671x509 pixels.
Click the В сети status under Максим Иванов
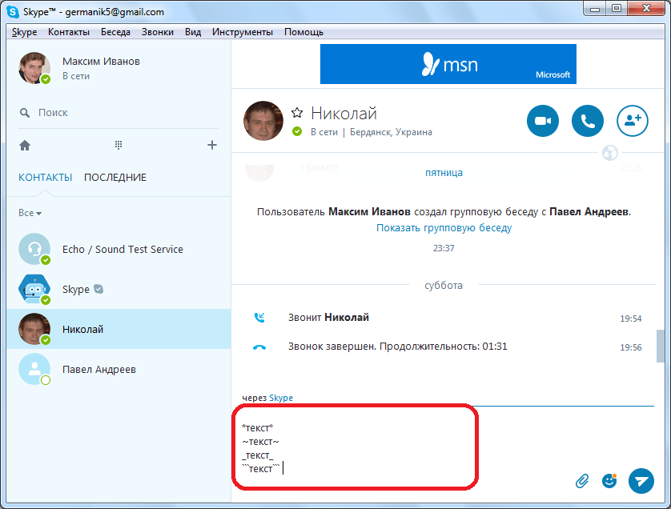coord(76,76)
